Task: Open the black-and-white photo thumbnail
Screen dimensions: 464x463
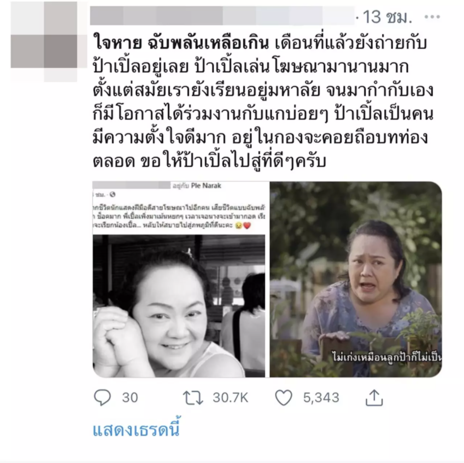Action: [x=179, y=306]
